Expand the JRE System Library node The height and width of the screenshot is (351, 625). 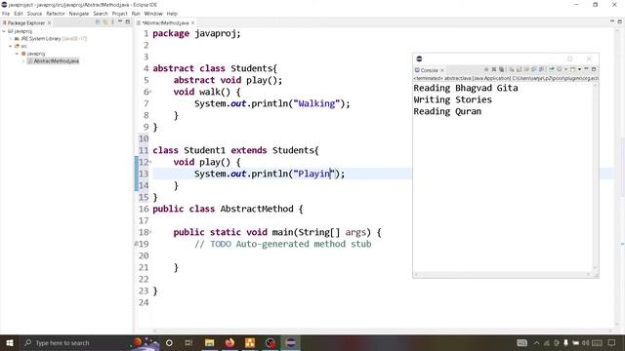[x=11, y=39]
